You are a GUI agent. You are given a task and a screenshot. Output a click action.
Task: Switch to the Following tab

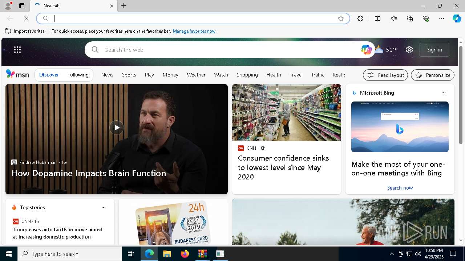[x=78, y=75]
